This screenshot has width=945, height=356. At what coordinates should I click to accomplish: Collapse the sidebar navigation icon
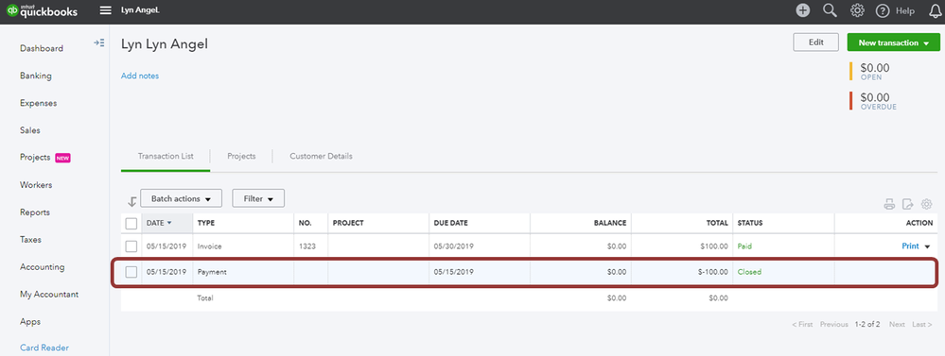(x=98, y=42)
